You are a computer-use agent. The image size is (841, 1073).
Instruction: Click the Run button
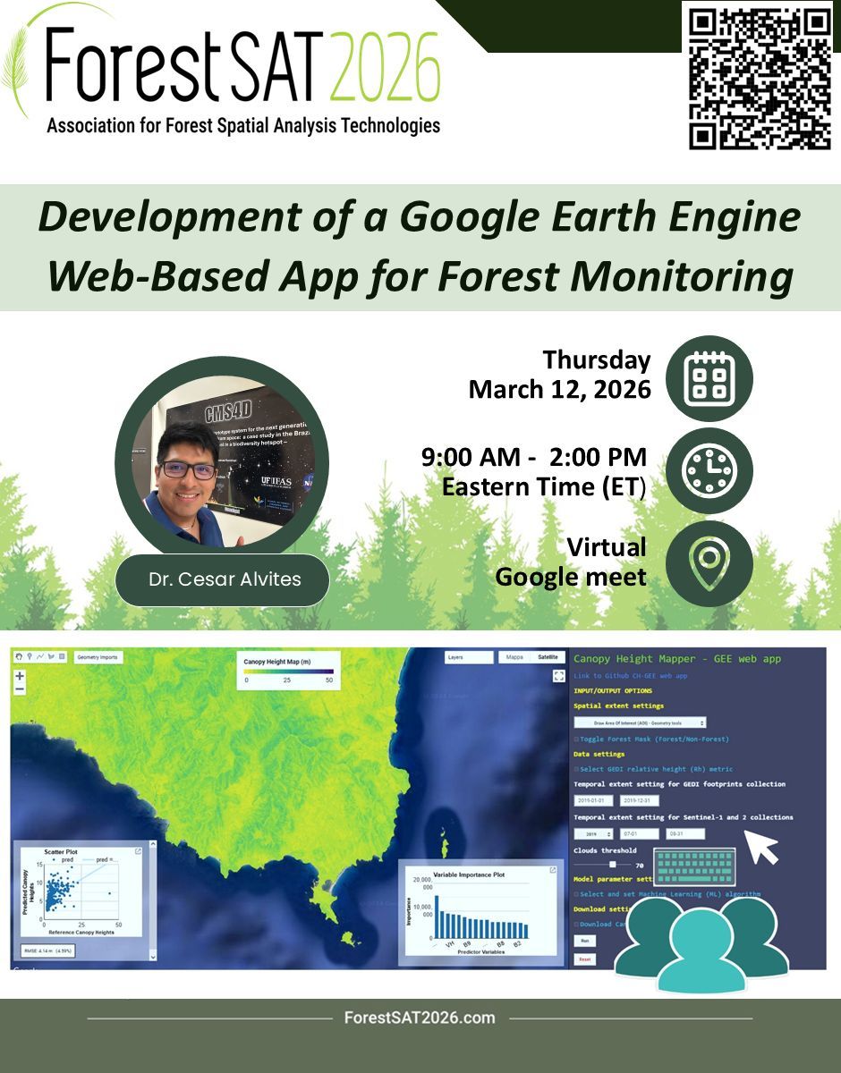[x=585, y=941]
